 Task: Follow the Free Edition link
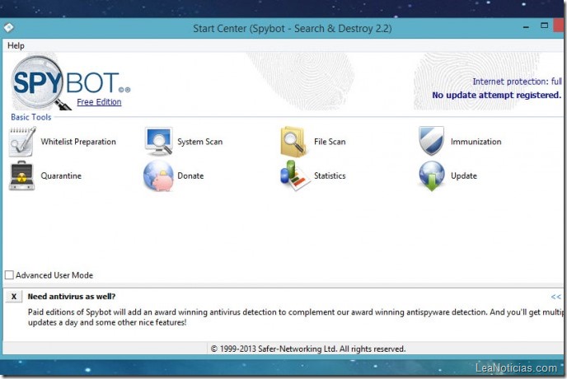tap(99, 102)
